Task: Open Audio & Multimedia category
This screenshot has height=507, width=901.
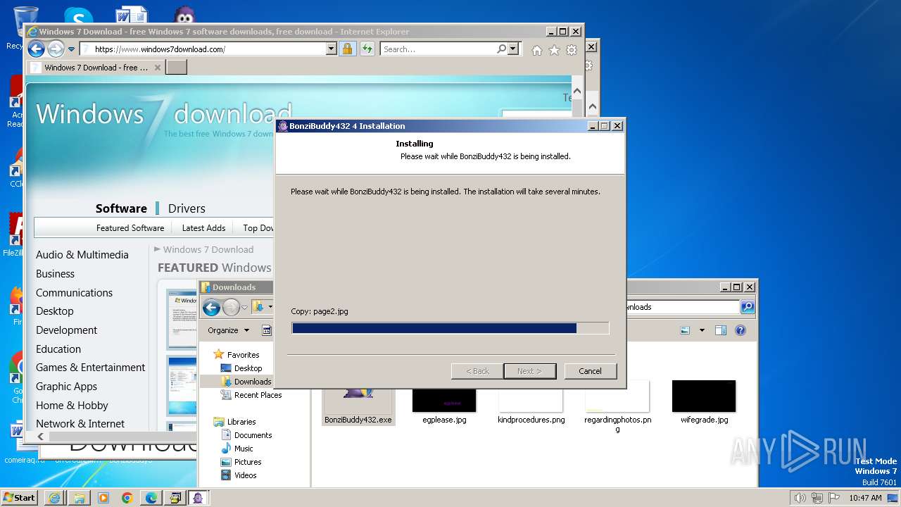Action: (82, 255)
